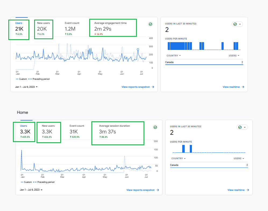Click the arrow icon beside bottom "View realtime" link
This screenshot has width=268, height=211.
click(248, 190)
